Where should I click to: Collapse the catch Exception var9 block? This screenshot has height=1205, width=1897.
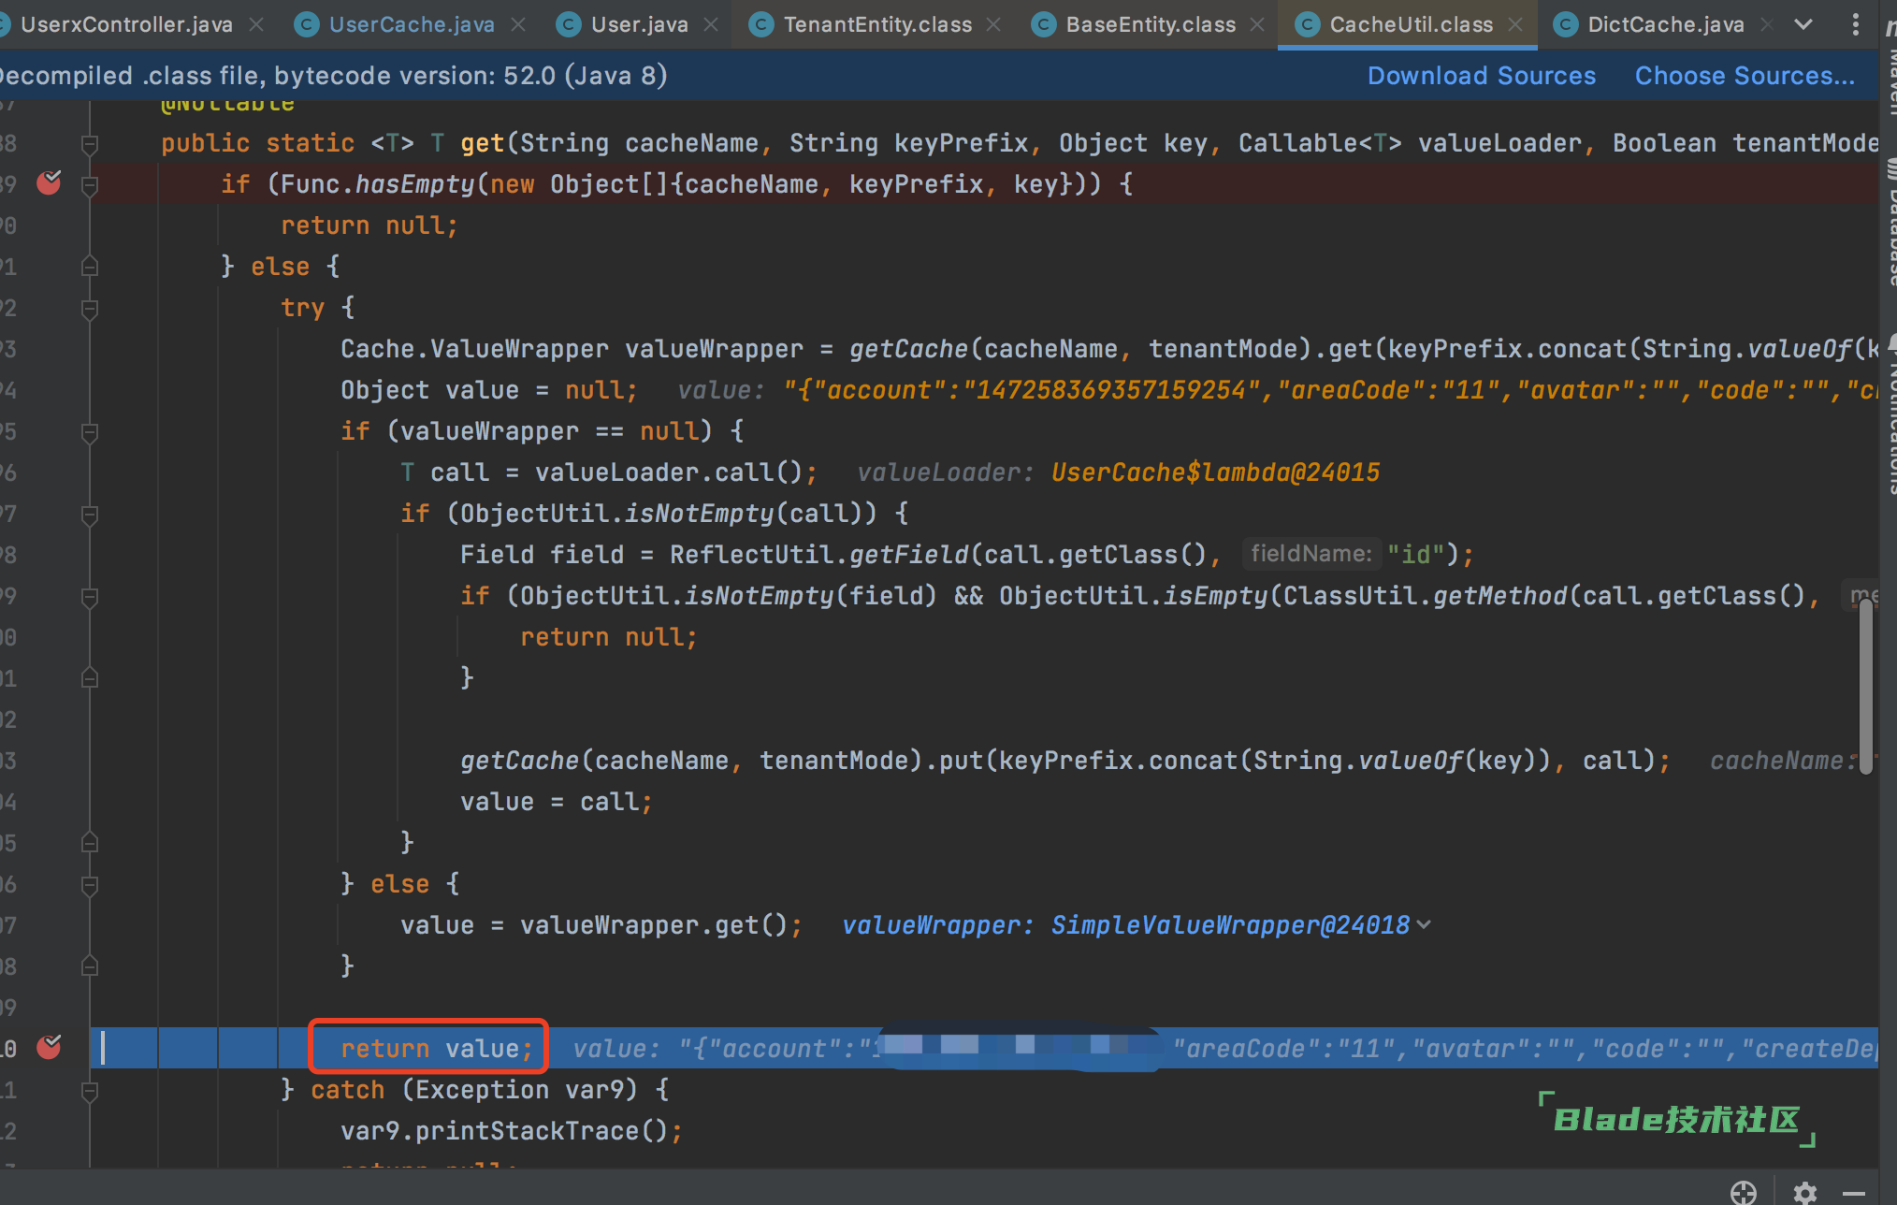point(90,1091)
